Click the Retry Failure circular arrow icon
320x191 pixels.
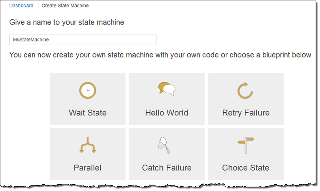[x=245, y=91]
